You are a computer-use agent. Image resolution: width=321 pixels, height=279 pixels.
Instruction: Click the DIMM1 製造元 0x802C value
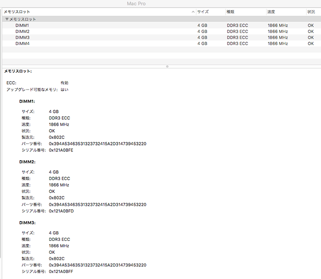57,137
